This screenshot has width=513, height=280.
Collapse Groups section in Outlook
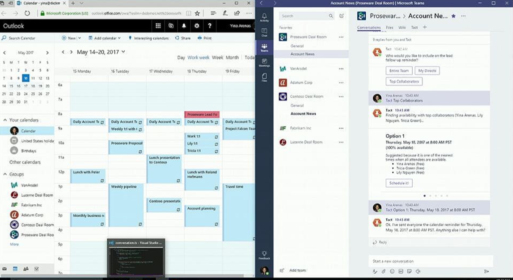(5, 174)
